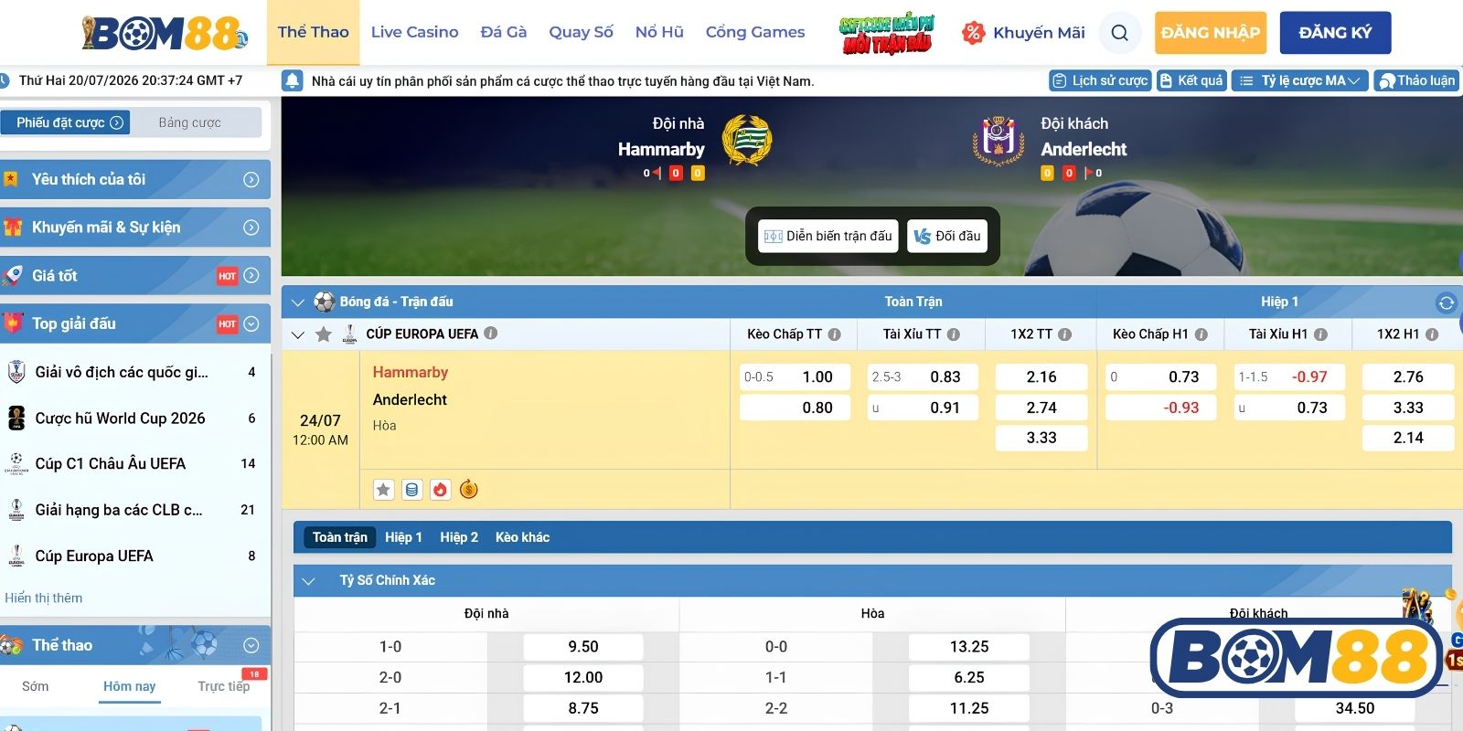The height and width of the screenshot is (731, 1463).
Task: Click info icon next to Tài Xỉu H1
Action: click(x=1320, y=334)
